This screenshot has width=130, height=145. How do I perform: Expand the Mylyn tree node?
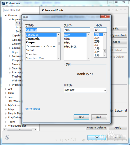6,109
